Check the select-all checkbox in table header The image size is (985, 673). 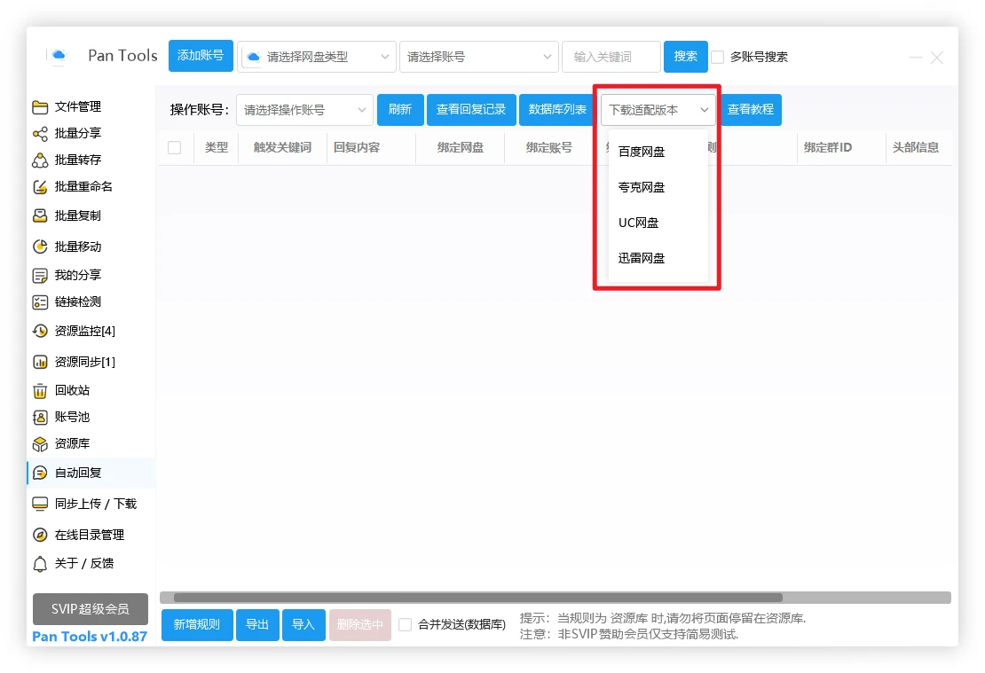coord(174,148)
